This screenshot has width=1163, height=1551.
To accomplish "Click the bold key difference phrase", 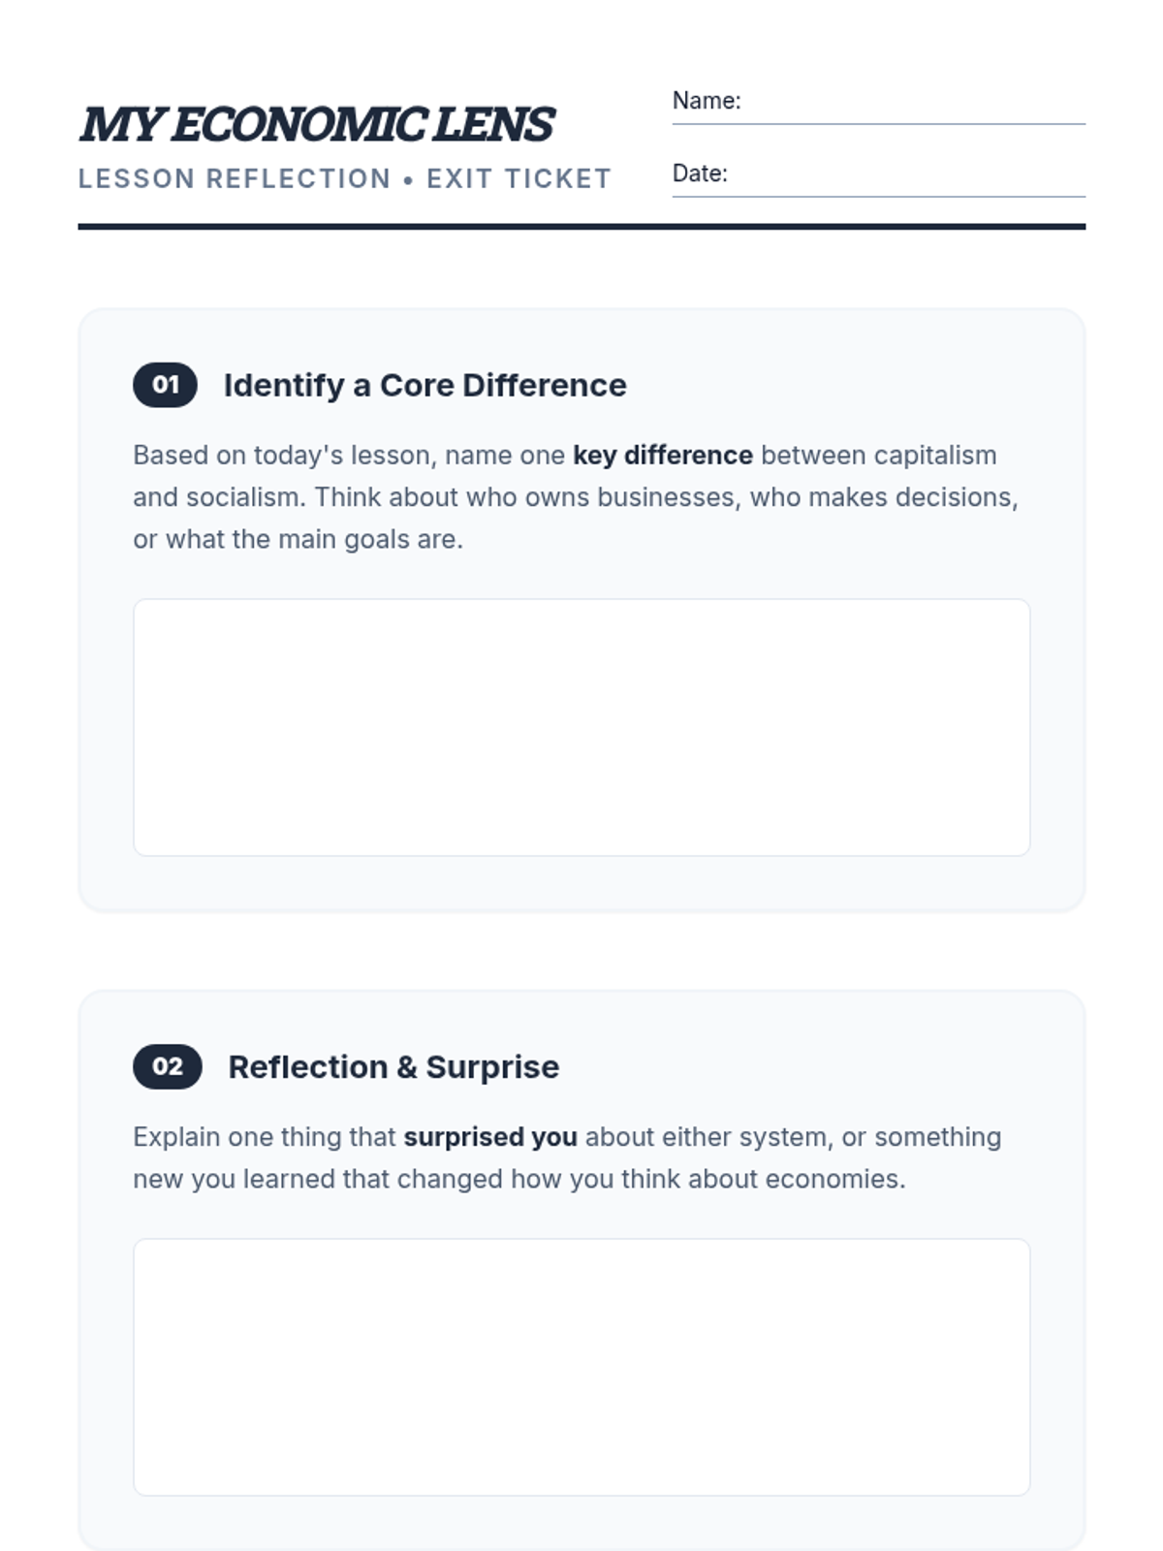I will click(662, 456).
